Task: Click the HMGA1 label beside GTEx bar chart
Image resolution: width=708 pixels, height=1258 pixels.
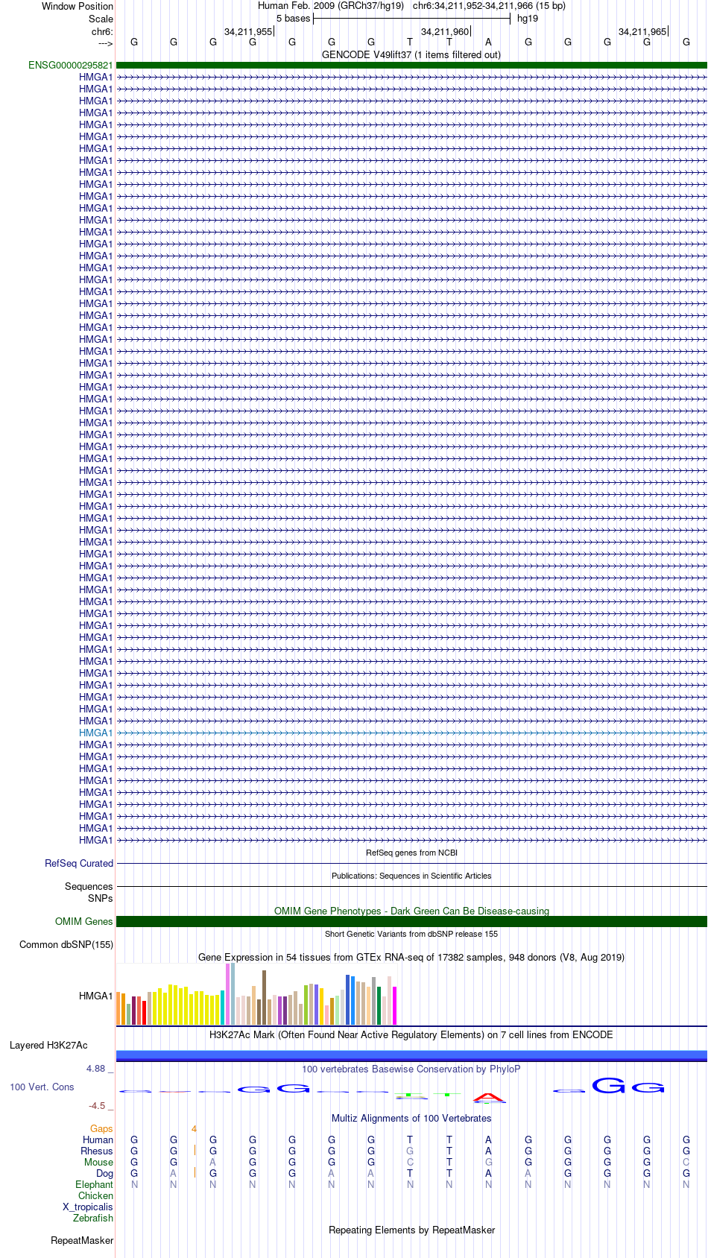Action: coord(96,996)
